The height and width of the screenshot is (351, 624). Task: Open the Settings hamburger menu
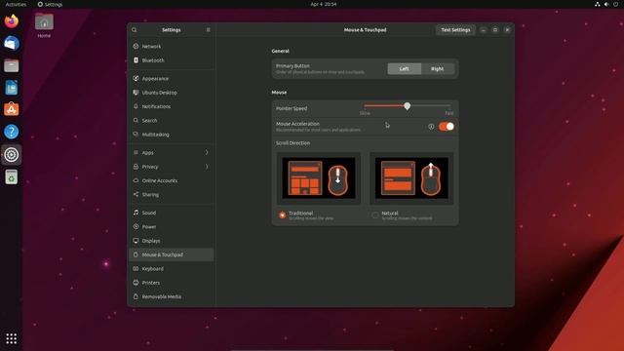coord(208,30)
